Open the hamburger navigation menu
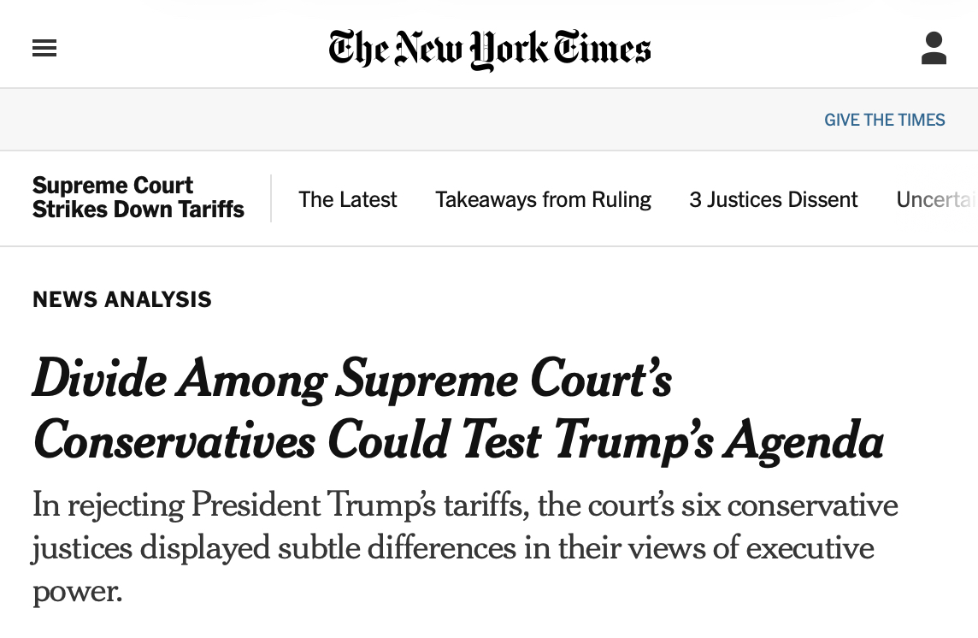Viewport: 978px width, 638px height. pyautogui.click(x=44, y=49)
